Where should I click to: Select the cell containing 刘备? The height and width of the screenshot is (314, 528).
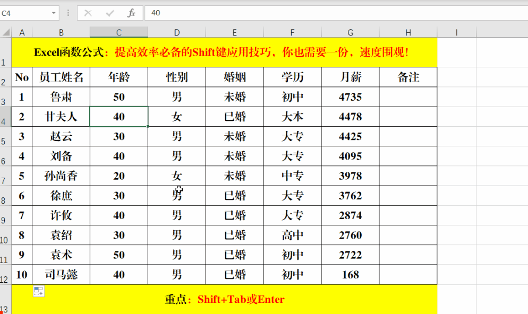(x=61, y=156)
